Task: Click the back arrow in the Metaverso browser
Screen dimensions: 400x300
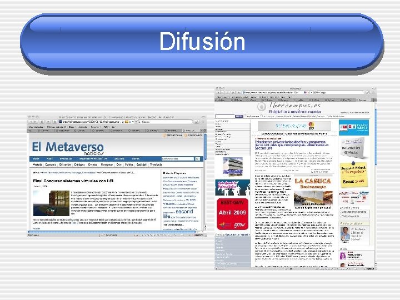Action: point(31,122)
